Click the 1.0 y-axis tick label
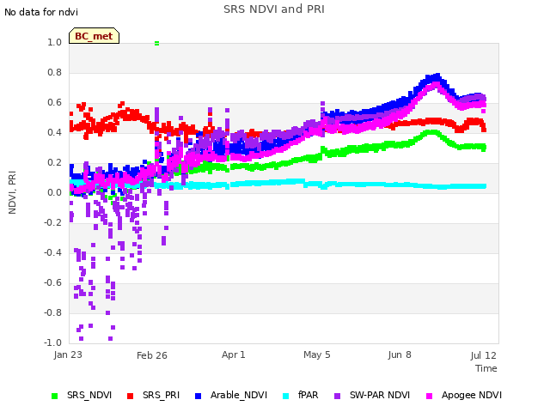Image resolution: width=550 pixels, height=412 pixels. click(x=55, y=42)
